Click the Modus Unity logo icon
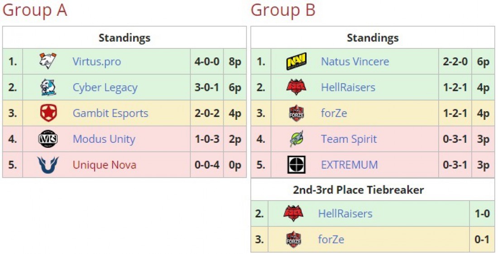 click(48, 139)
